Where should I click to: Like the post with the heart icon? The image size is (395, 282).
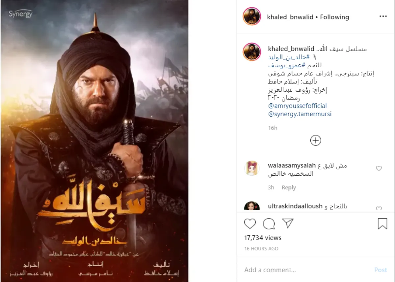(250, 224)
